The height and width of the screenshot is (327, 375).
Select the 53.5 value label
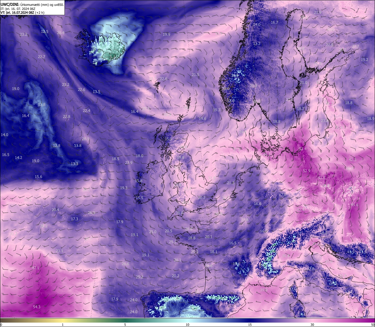click(322, 178)
